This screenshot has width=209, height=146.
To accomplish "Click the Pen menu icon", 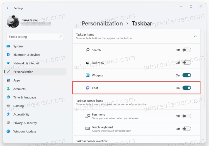I will coord(88,116).
